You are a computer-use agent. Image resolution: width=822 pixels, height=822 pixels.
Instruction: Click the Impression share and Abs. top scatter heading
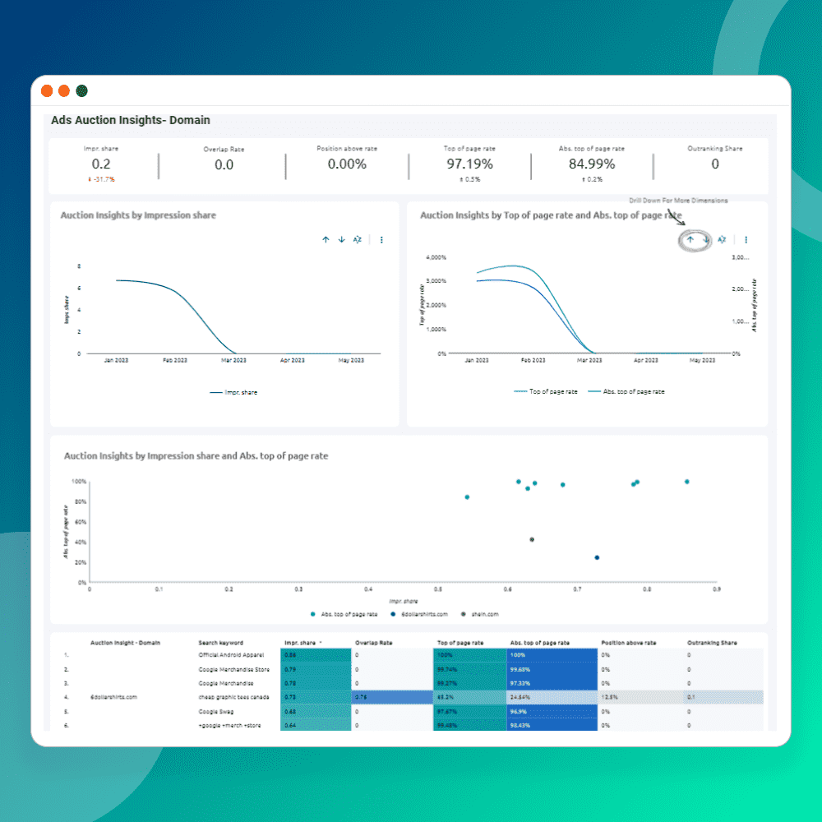tap(196, 455)
